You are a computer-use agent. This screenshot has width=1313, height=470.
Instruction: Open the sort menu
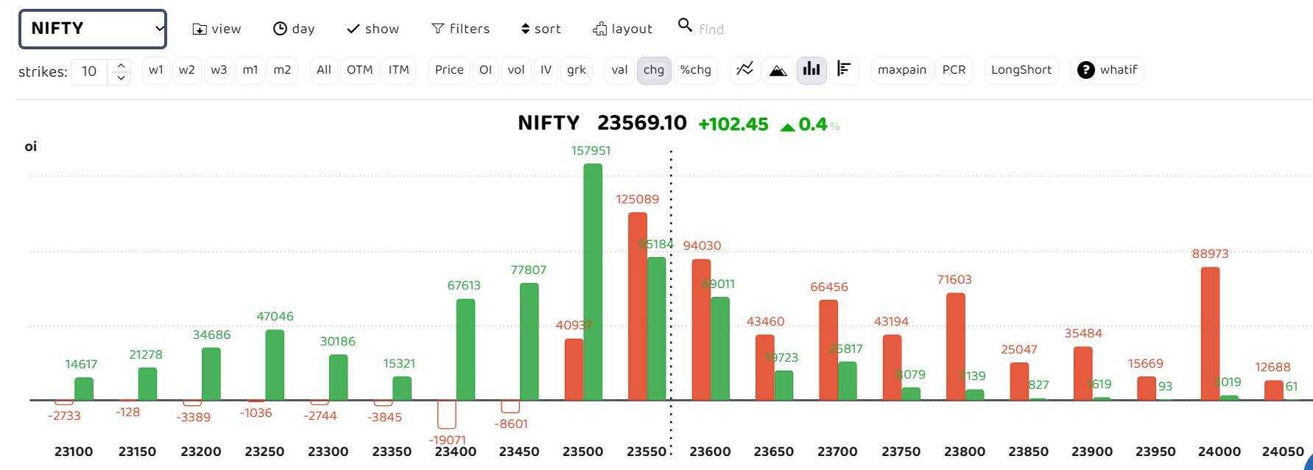[541, 29]
